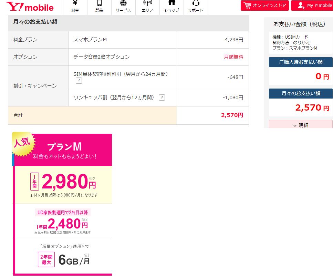Click the Y!mobile logo
Image resolution: width=333 pixels, height=277 pixels.
[x=30, y=7]
